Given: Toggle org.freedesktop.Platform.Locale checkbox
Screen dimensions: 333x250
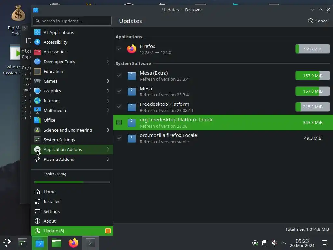Looking at the screenshot, I should pyautogui.click(x=119, y=122).
